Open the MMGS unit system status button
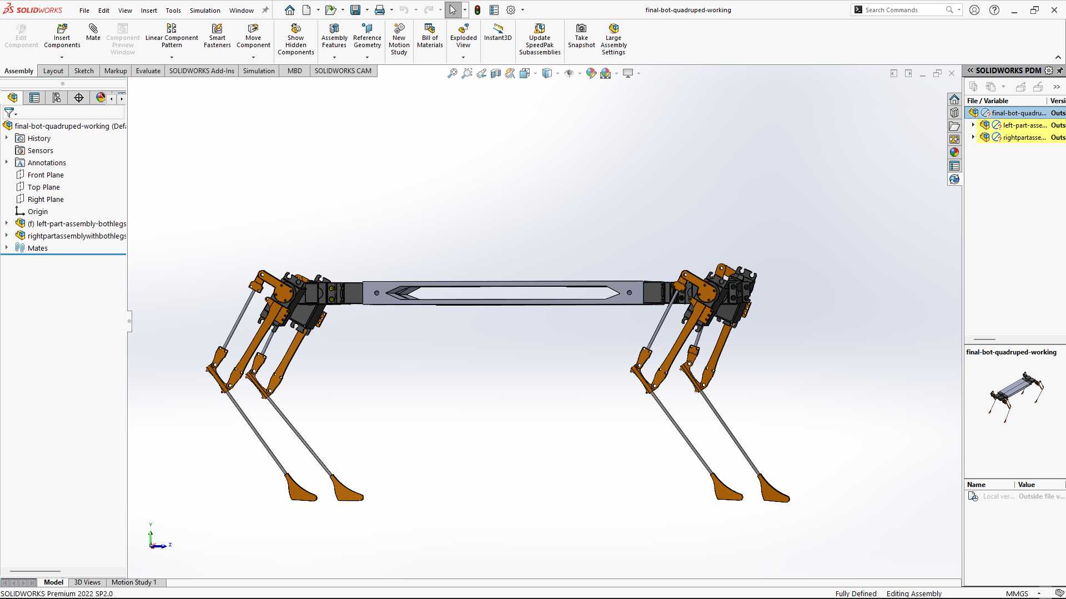The height and width of the screenshot is (599, 1066). coord(1017,593)
